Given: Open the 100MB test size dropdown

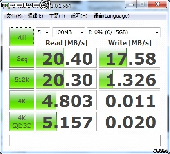Looking at the screenshot, I should 69,32.
